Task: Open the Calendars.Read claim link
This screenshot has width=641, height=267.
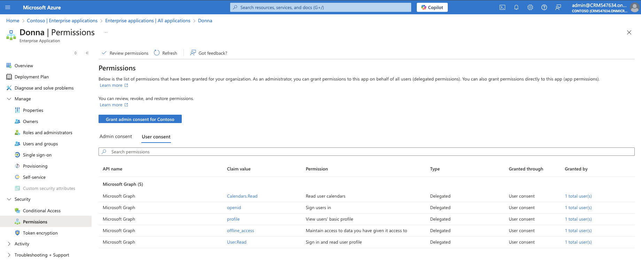Action: [x=242, y=196]
